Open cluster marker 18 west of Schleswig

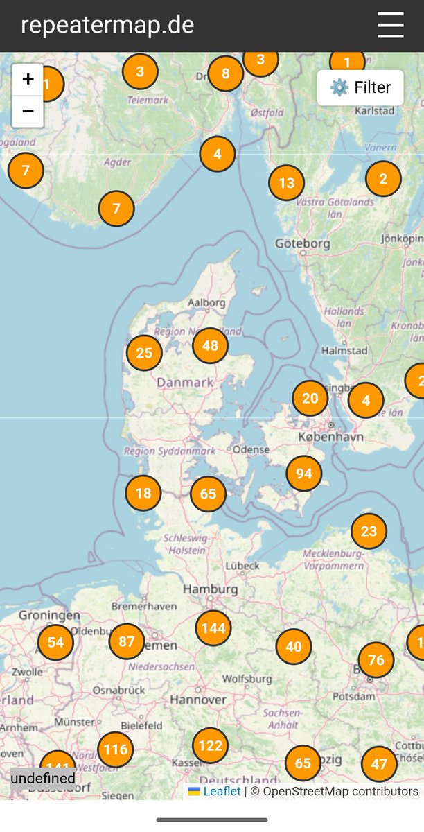coord(143,493)
